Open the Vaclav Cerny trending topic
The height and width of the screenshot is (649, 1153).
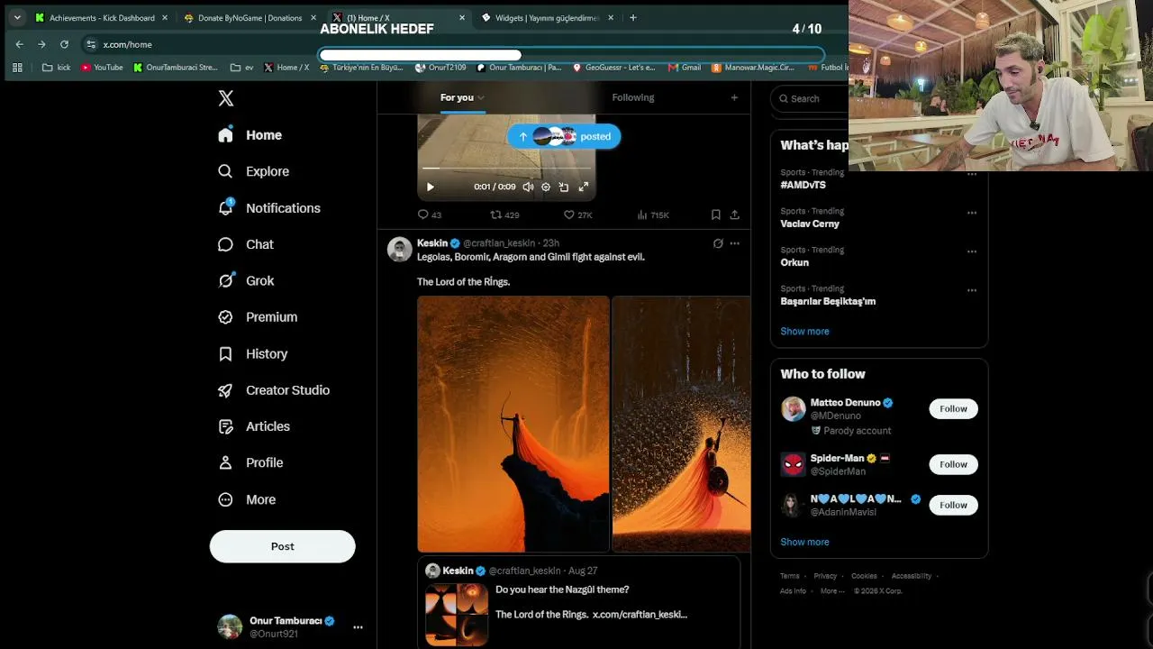click(810, 224)
